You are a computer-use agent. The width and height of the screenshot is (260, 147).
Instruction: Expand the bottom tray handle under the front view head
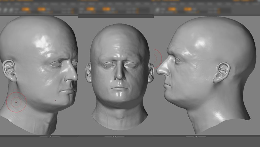[115, 137]
